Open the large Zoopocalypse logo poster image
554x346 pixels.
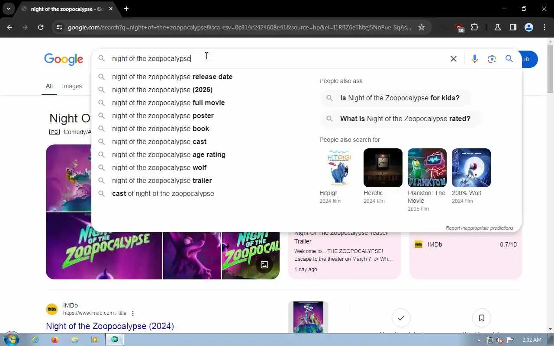click(x=104, y=246)
